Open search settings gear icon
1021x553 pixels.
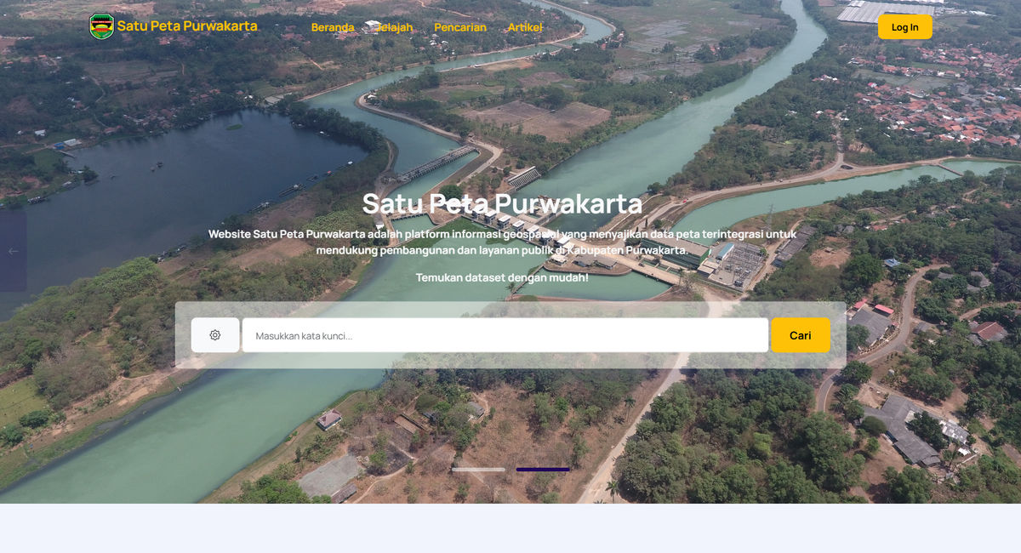[215, 335]
